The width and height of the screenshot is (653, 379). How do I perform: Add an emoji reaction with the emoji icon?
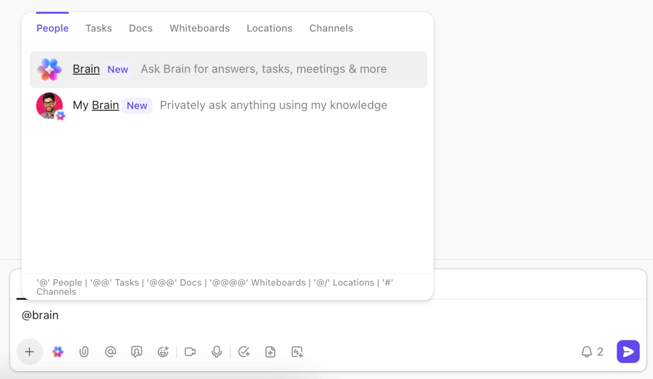click(x=163, y=351)
